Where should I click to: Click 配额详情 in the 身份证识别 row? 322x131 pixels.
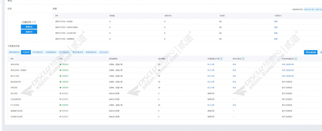point(290,64)
